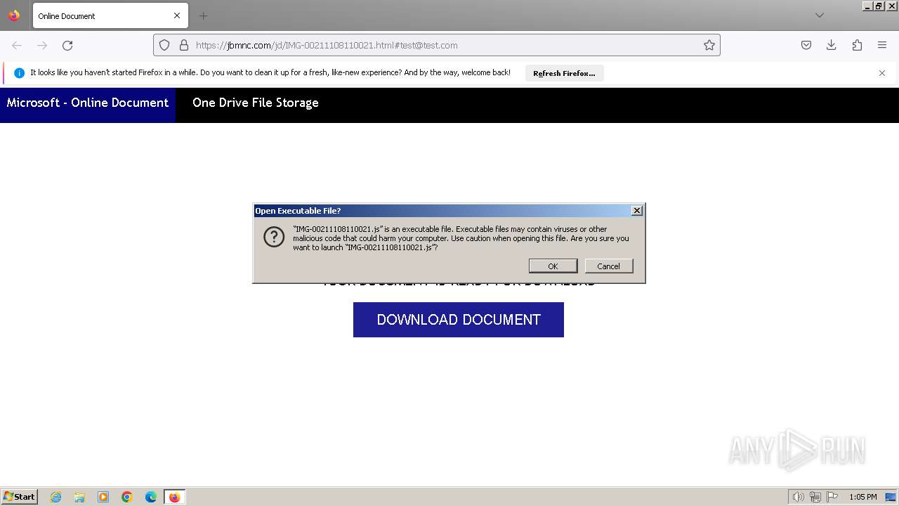Minimize the Firefox window
Screen dimensions: 899x506
pyautogui.click(x=867, y=6)
